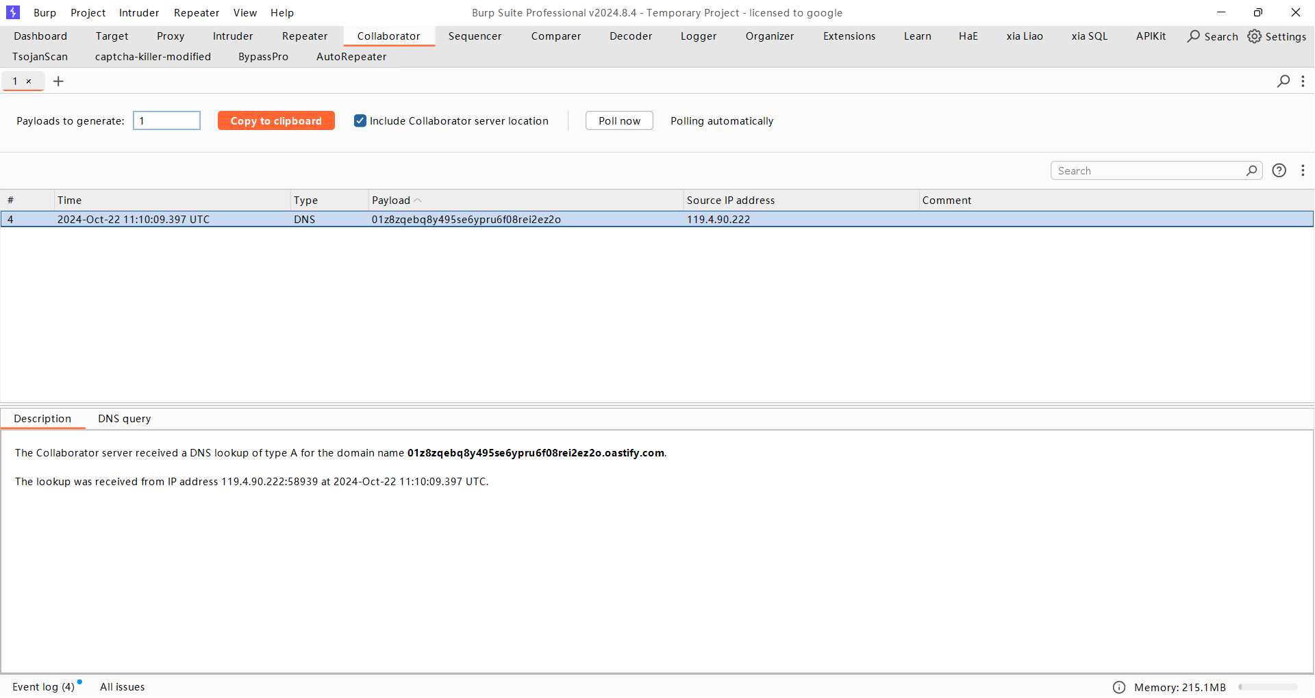Viewport: 1315px width, 698px height.
Task: Sort by the Comment column header
Action: [1116, 201]
